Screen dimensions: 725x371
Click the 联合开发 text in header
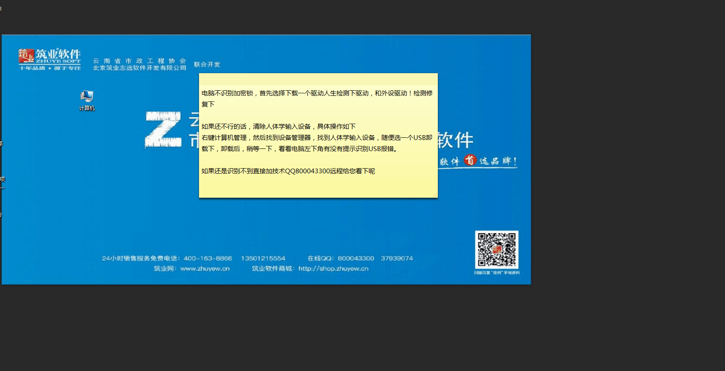207,65
